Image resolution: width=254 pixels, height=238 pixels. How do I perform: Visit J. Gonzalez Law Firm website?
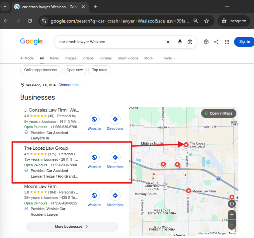point(94,122)
